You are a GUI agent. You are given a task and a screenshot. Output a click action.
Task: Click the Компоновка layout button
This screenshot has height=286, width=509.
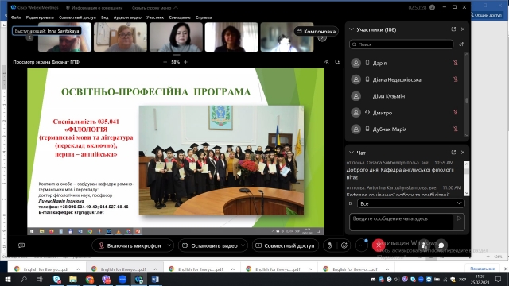317,31
